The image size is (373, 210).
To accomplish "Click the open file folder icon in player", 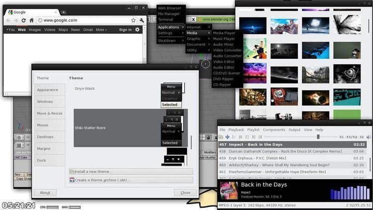I will [x=221, y=137].
